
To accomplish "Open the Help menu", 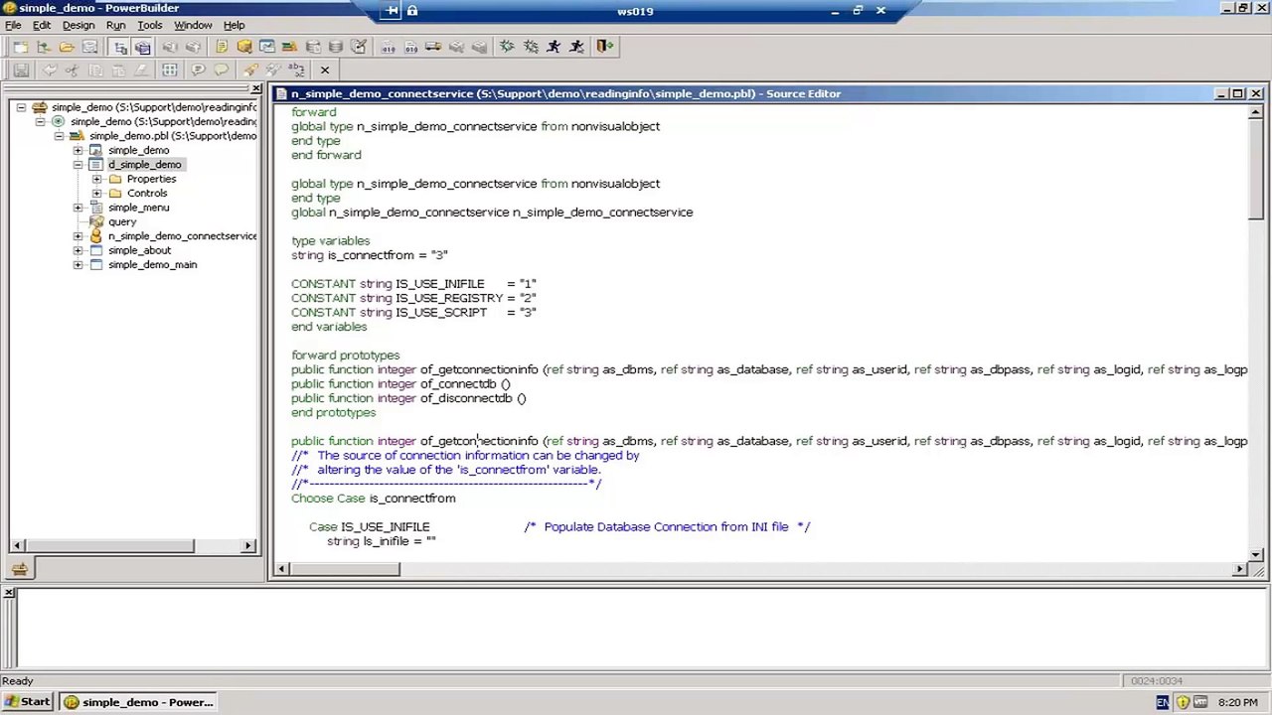I will [234, 25].
